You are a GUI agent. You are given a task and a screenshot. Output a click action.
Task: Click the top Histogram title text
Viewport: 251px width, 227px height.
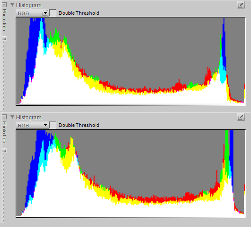coord(29,5)
